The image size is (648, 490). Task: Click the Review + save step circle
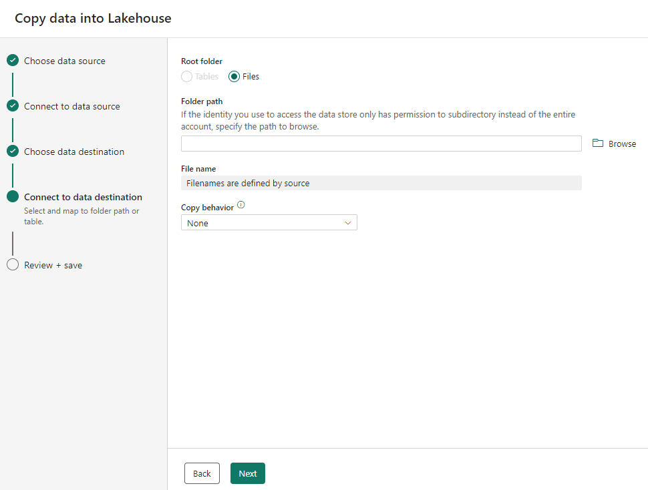(x=13, y=264)
